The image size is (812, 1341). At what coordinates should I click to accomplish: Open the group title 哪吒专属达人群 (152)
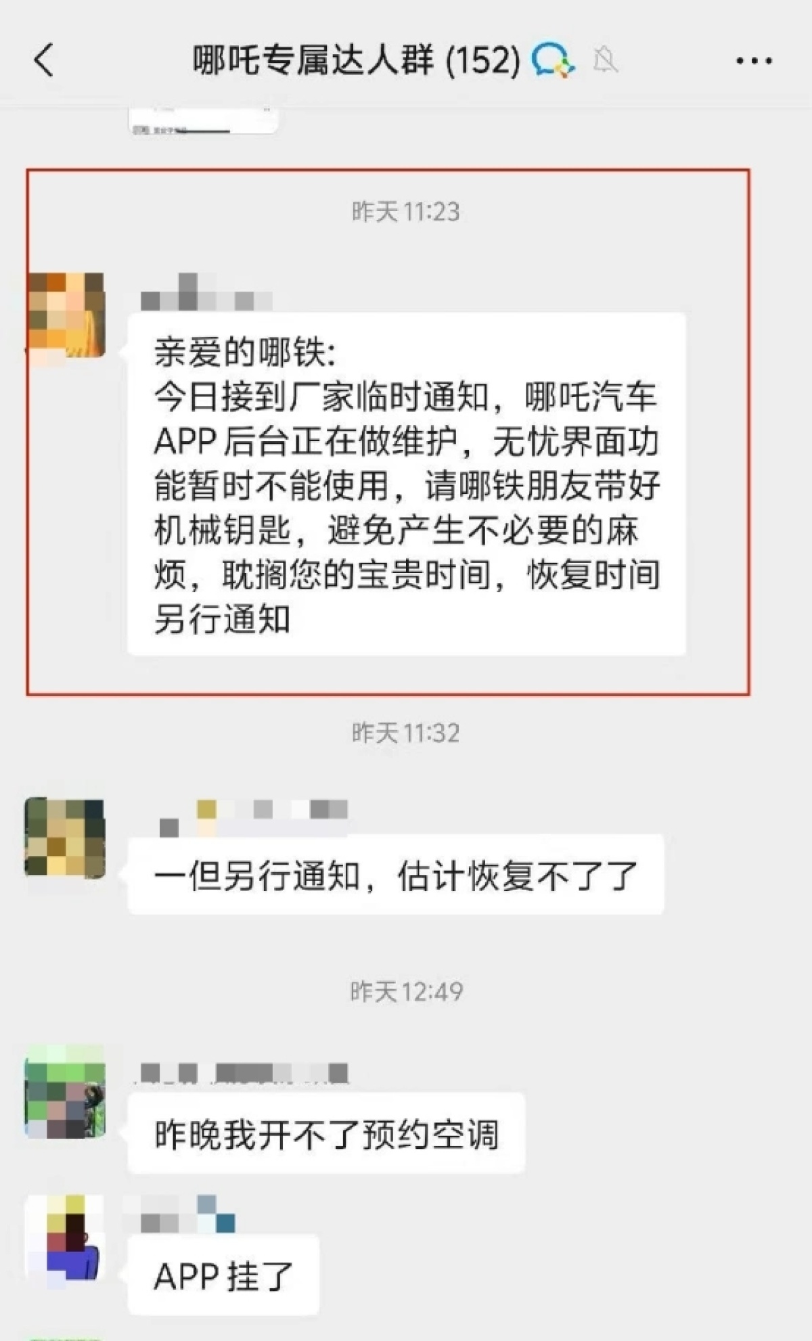click(357, 60)
